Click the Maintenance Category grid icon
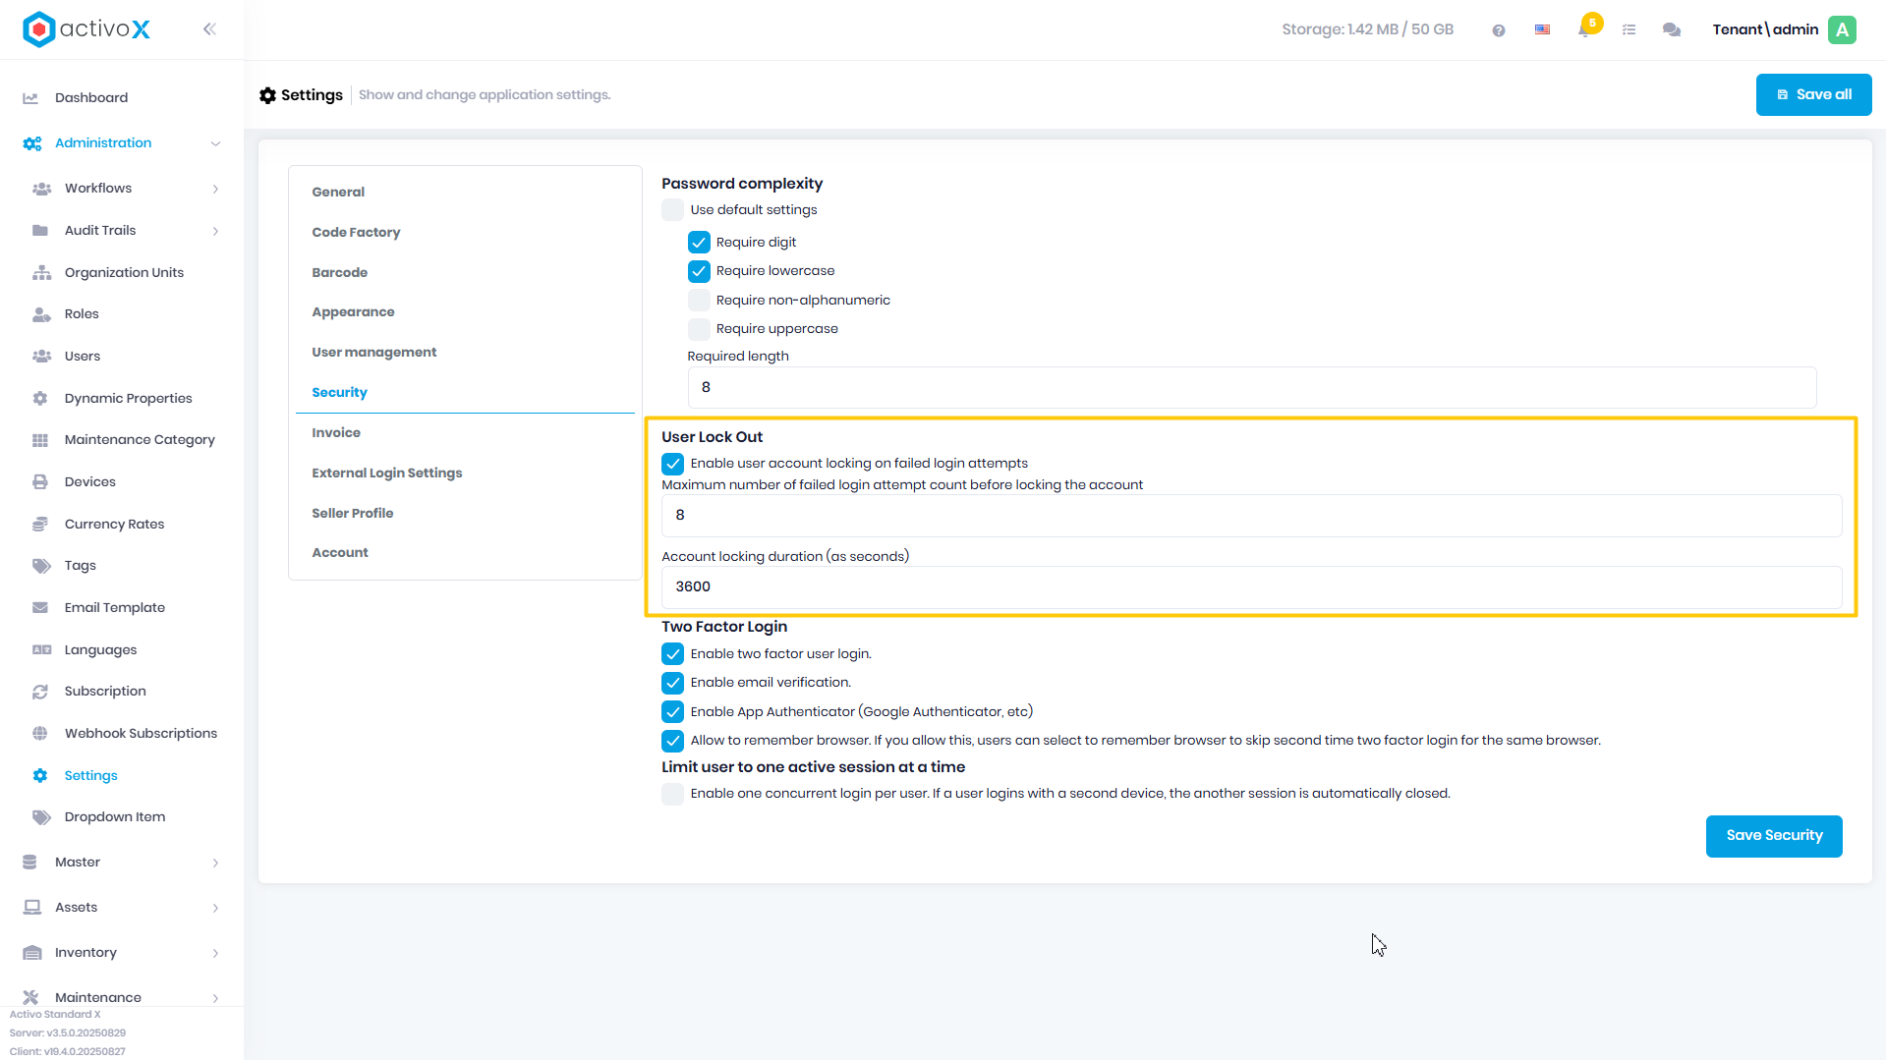 pyautogui.click(x=40, y=440)
